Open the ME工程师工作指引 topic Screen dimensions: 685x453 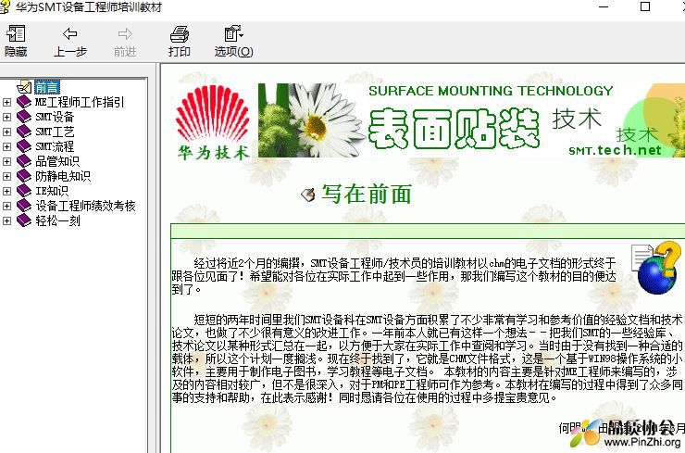point(80,102)
